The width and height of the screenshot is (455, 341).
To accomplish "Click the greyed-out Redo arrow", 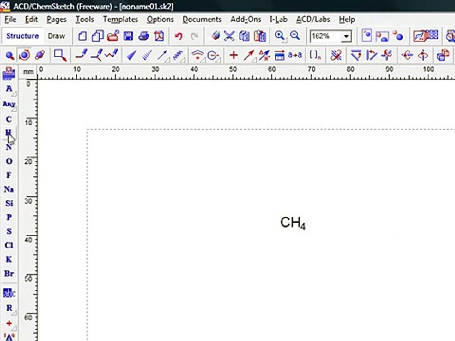I will pos(194,36).
